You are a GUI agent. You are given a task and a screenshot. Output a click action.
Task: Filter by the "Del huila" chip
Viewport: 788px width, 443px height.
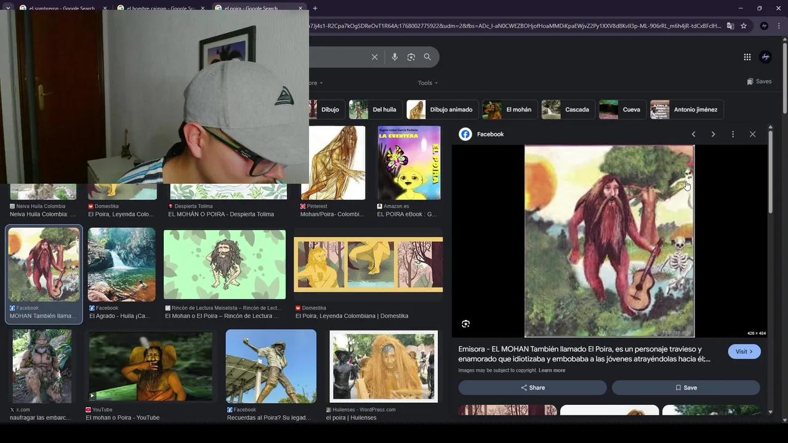(376, 110)
